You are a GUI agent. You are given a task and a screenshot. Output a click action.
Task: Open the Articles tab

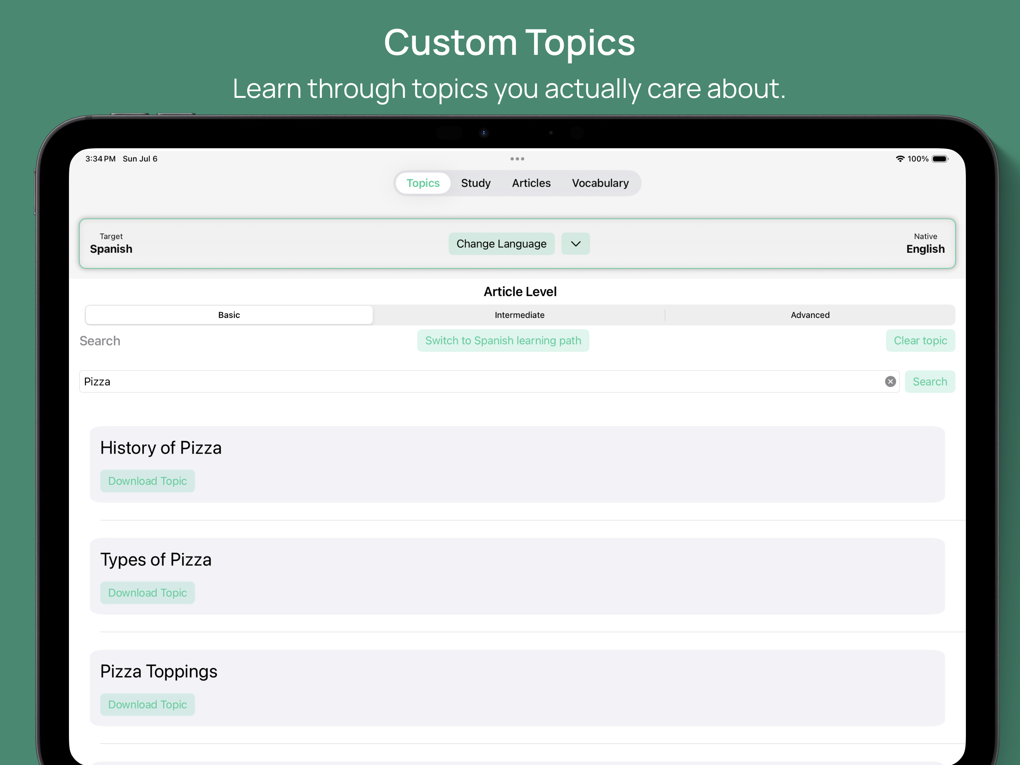tap(531, 183)
